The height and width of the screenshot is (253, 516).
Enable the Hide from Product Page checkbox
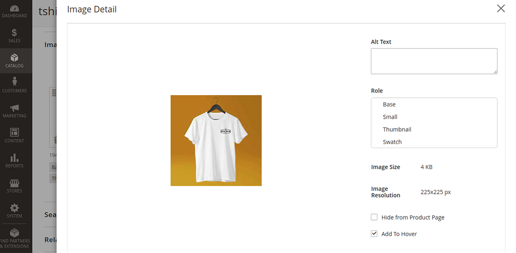click(x=374, y=218)
